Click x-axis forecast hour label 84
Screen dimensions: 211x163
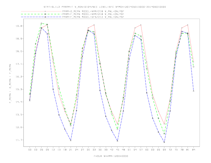(x=194, y=150)
